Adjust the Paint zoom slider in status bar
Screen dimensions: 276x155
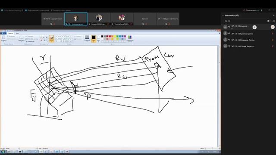tap(212, 149)
